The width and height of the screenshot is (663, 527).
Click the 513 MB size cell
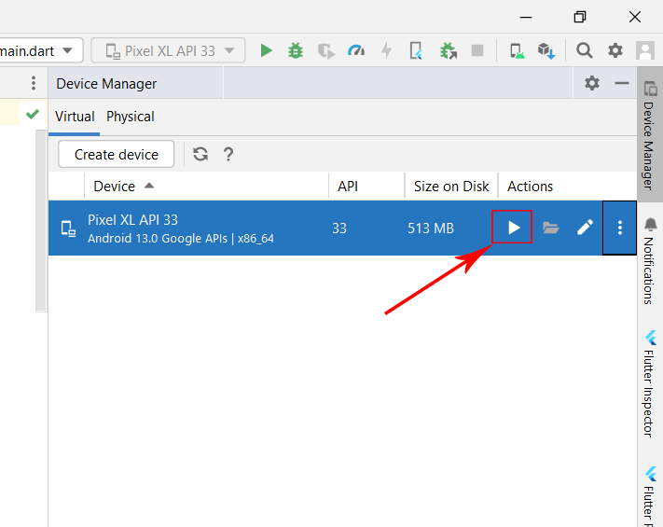(431, 229)
